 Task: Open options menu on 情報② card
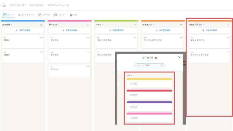coord(41,37)
